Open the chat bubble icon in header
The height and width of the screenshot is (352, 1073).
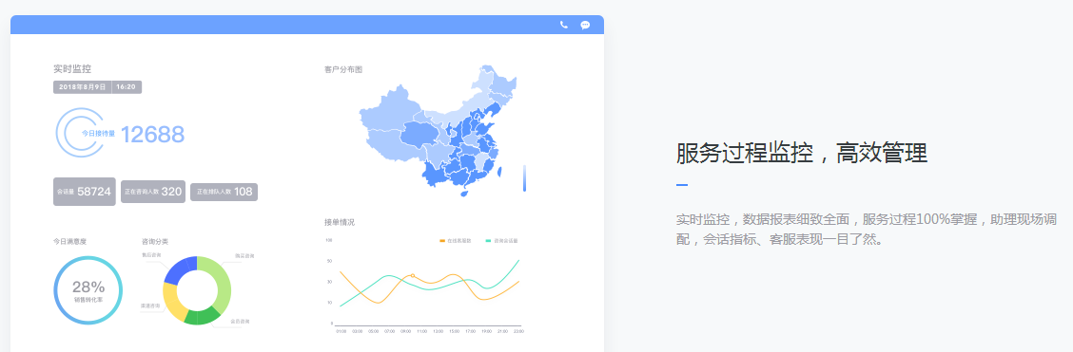coord(585,25)
